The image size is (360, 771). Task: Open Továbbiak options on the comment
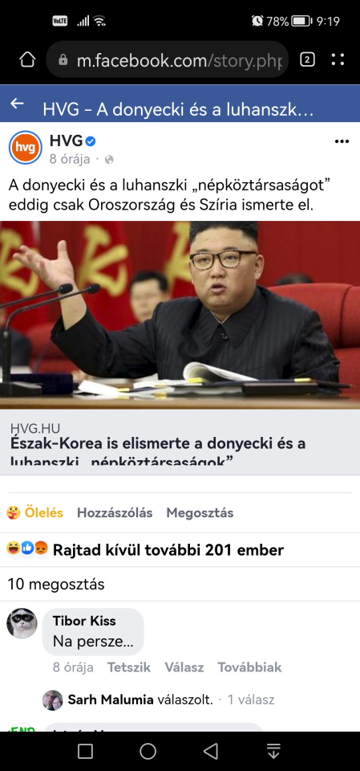(x=249, y=667)
